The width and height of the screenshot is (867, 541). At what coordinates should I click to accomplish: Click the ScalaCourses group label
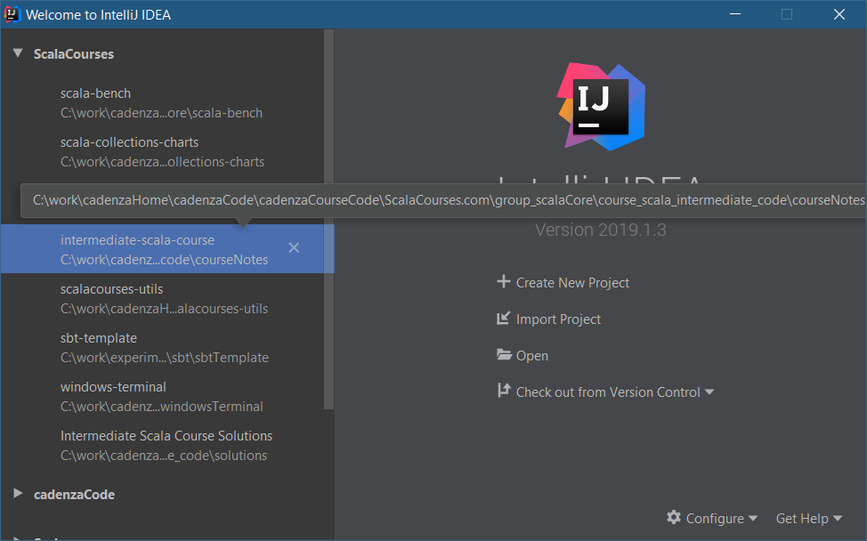(74, 53)
